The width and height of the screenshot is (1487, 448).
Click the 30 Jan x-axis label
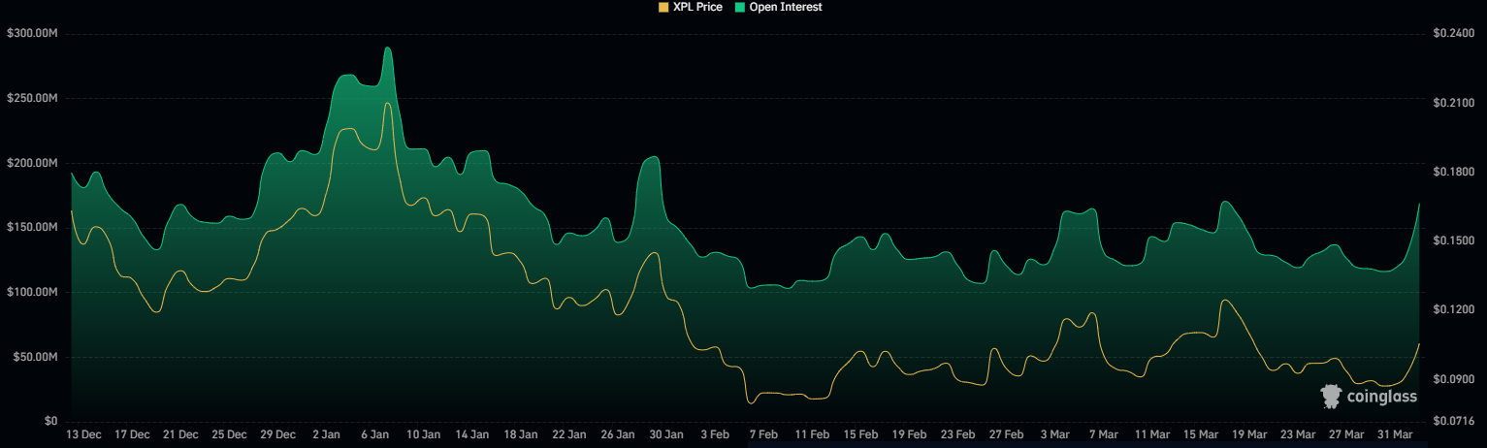point(666,434)
